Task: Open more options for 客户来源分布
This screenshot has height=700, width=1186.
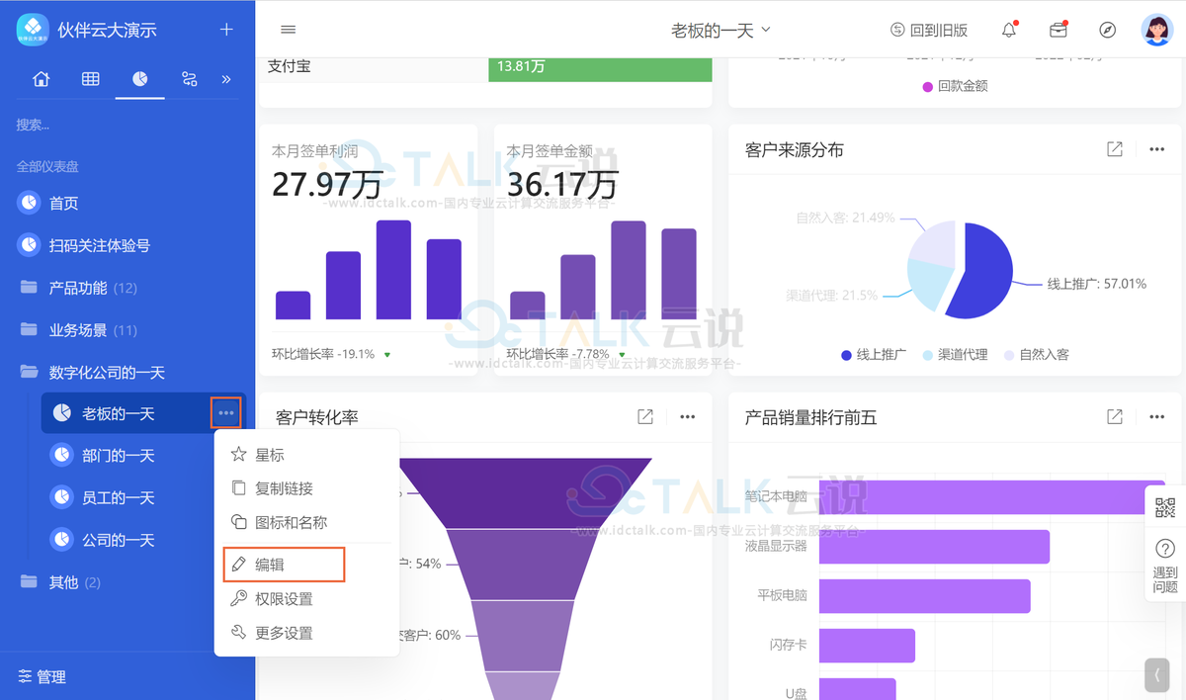Action: click(x=1157, y=149)
